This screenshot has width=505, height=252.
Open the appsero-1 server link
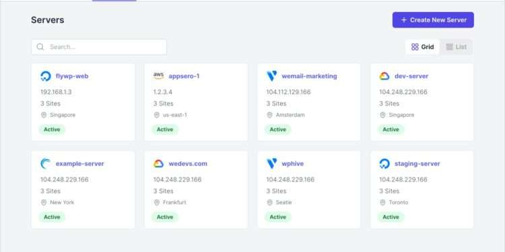point(184,76)
